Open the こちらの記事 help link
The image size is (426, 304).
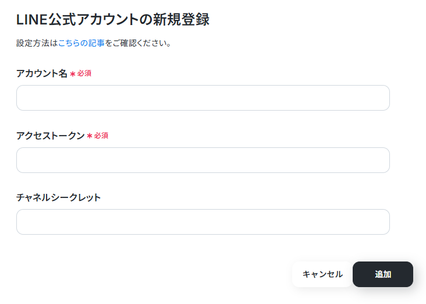tap(81, 43)
